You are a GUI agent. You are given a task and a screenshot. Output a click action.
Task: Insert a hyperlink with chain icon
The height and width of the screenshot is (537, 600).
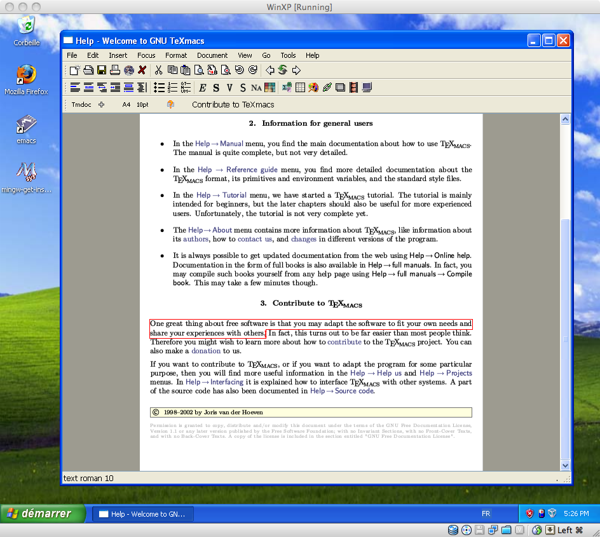tap(327, 88)
